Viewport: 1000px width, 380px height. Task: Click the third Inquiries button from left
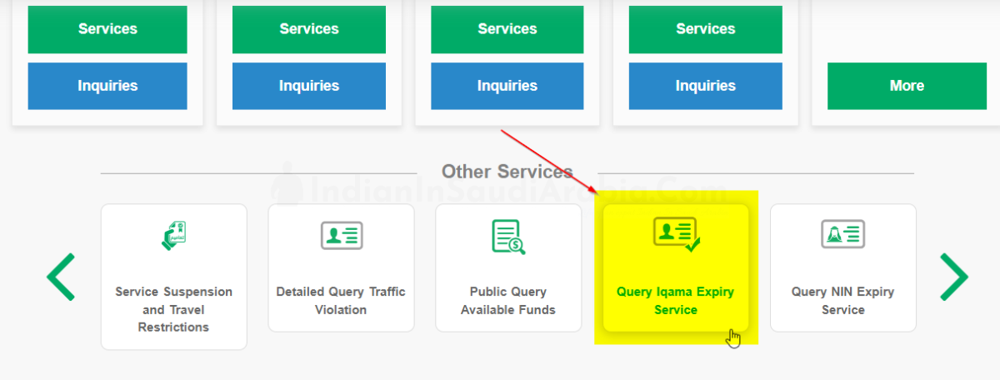(x=507, y=86)
